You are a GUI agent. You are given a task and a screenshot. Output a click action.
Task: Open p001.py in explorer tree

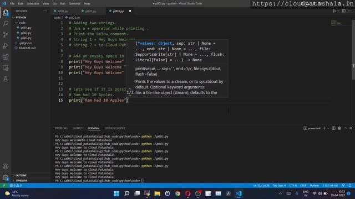point(26,28)
